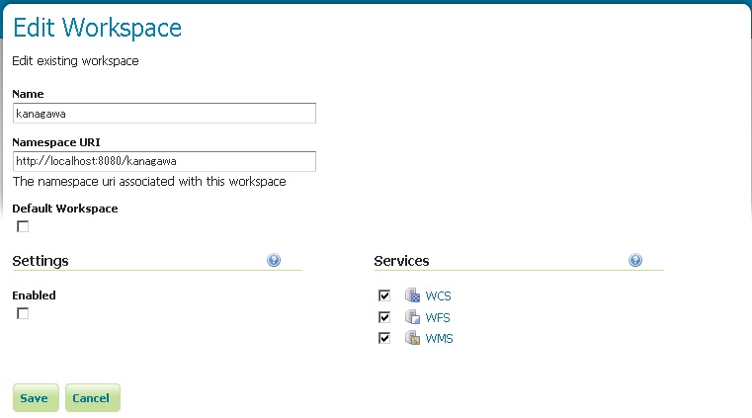
Task: Open the WCS service settings link
Action: [x=438, y=296]
